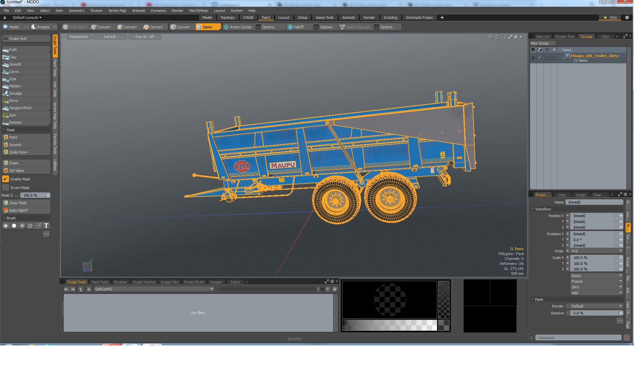This screenshot has height=382, width=634.
Task: Go back in the preset browser
Action: pos(66,289)
